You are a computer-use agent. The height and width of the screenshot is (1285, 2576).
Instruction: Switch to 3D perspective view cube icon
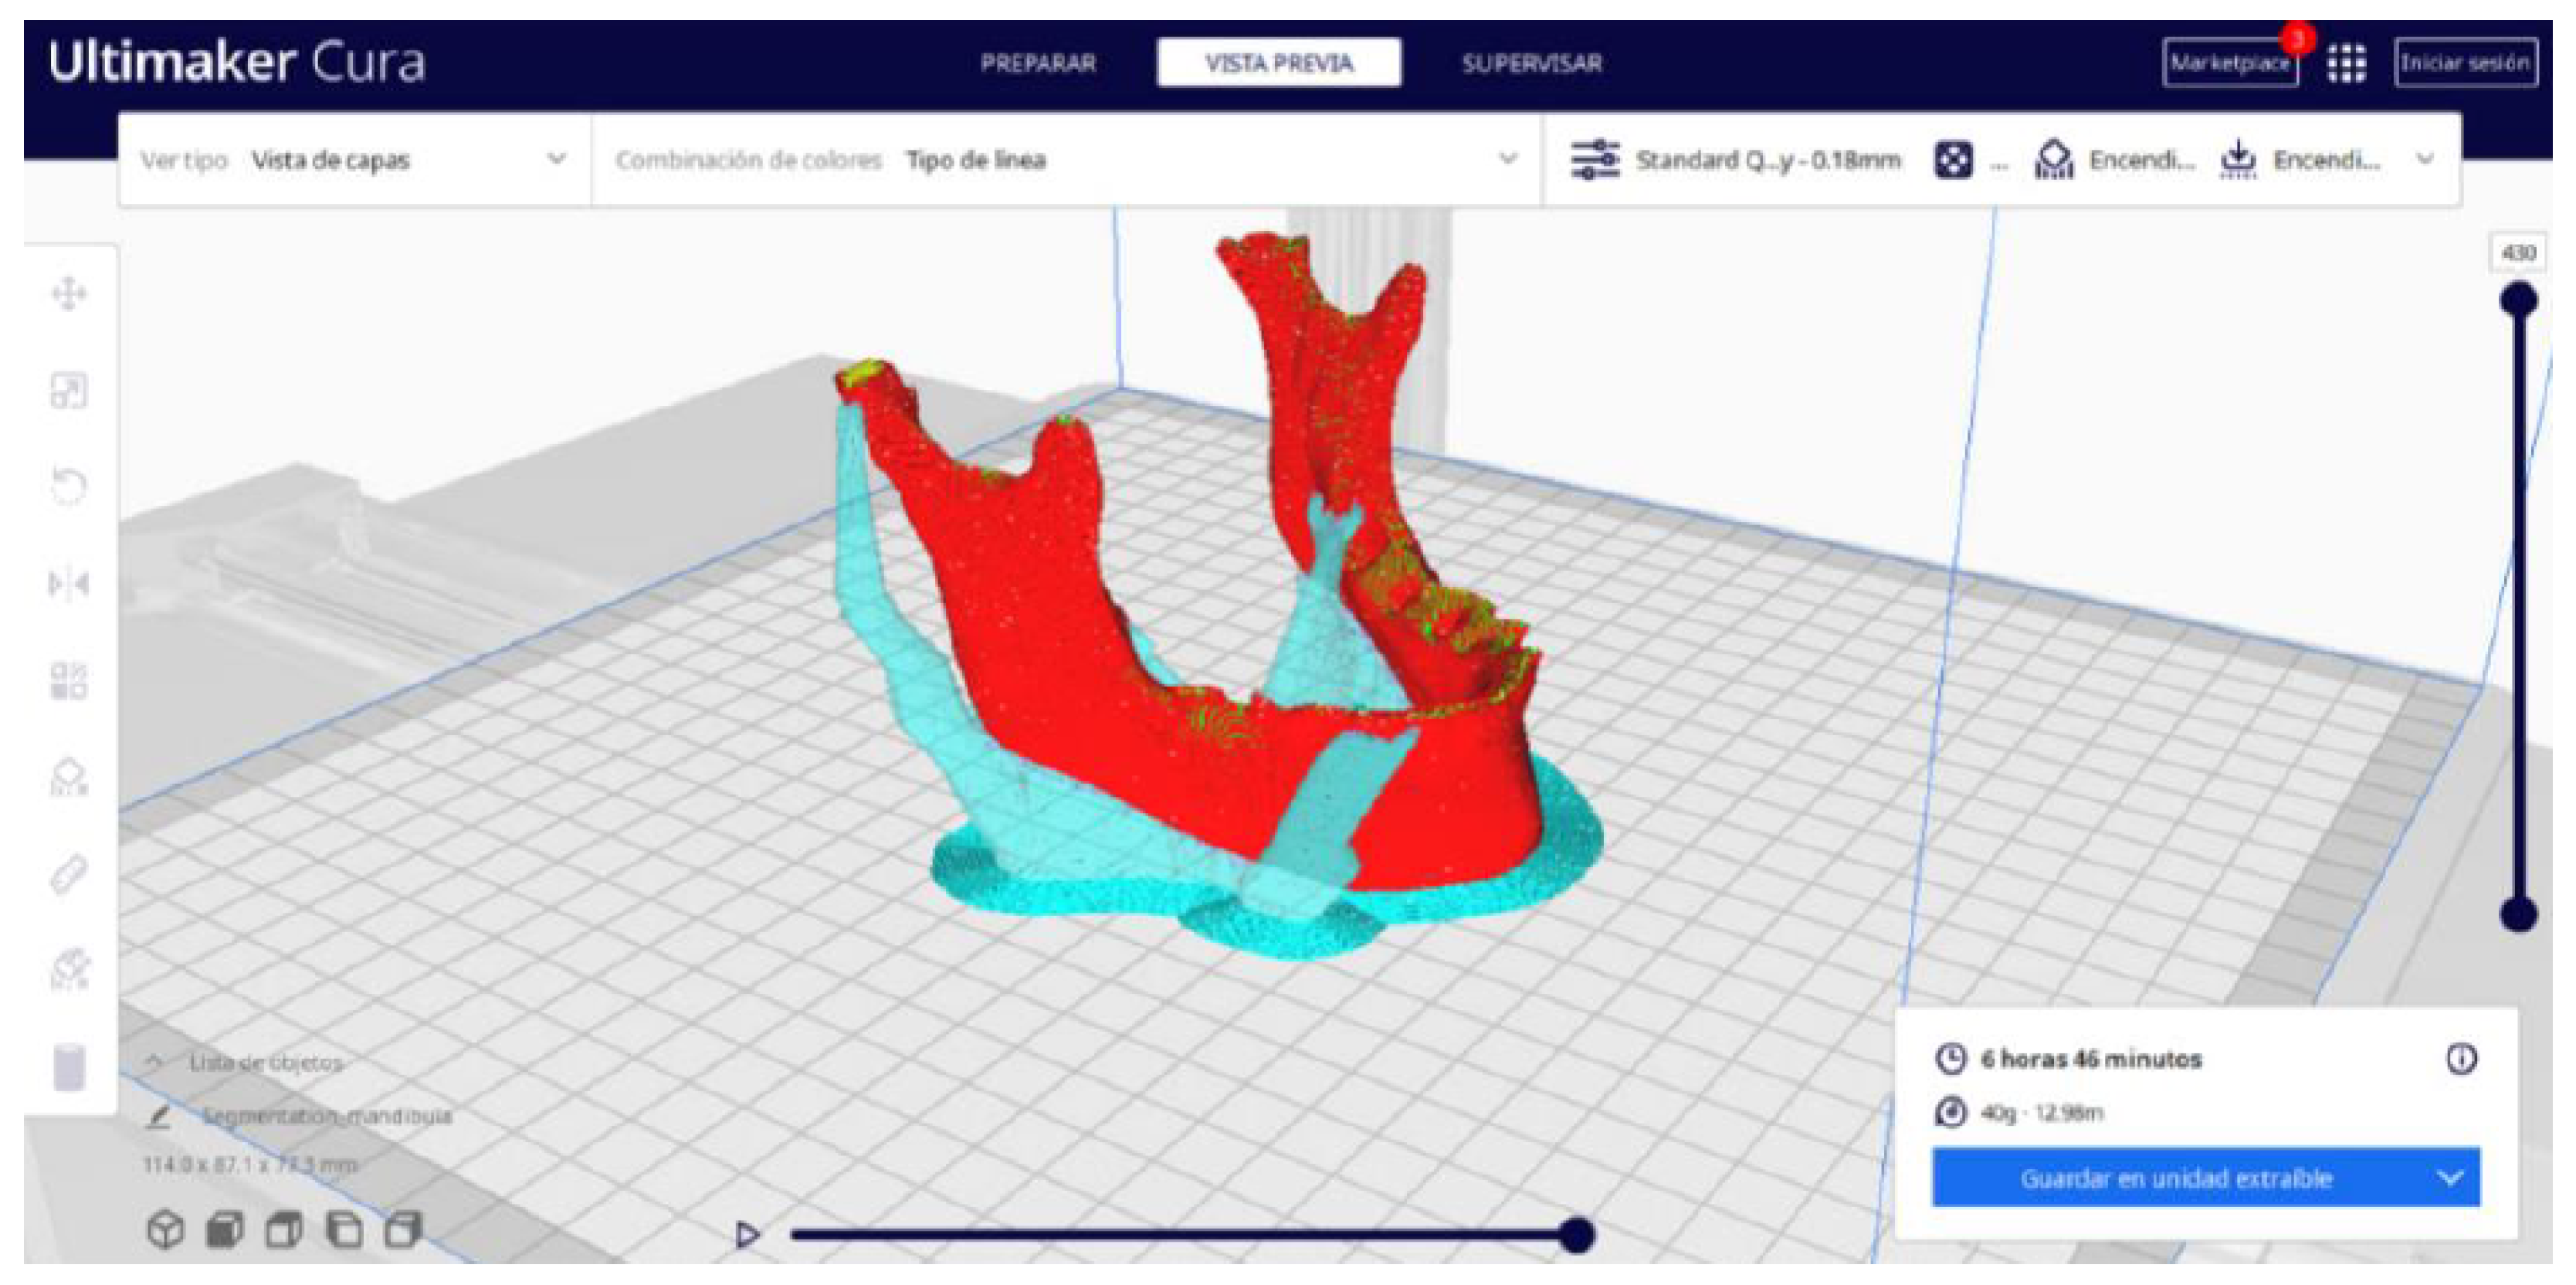(x=165, y=1230)
